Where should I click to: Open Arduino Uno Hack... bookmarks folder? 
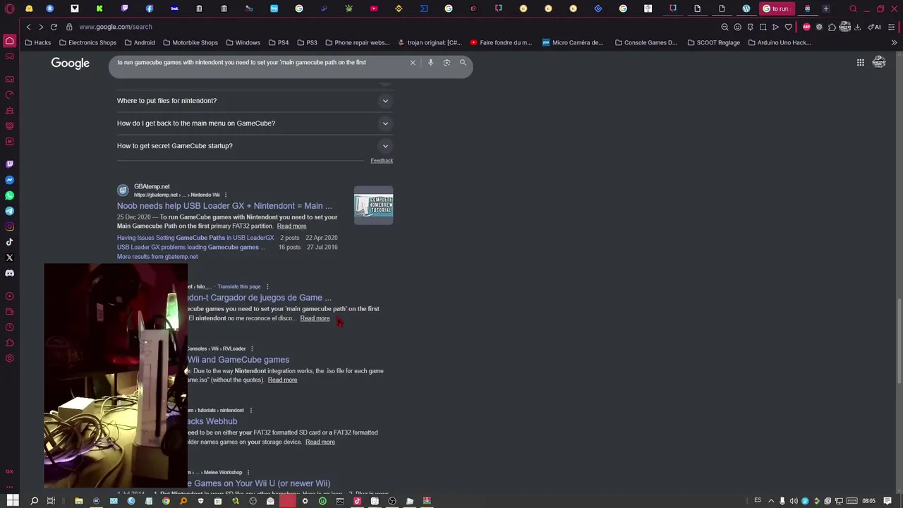780,42
